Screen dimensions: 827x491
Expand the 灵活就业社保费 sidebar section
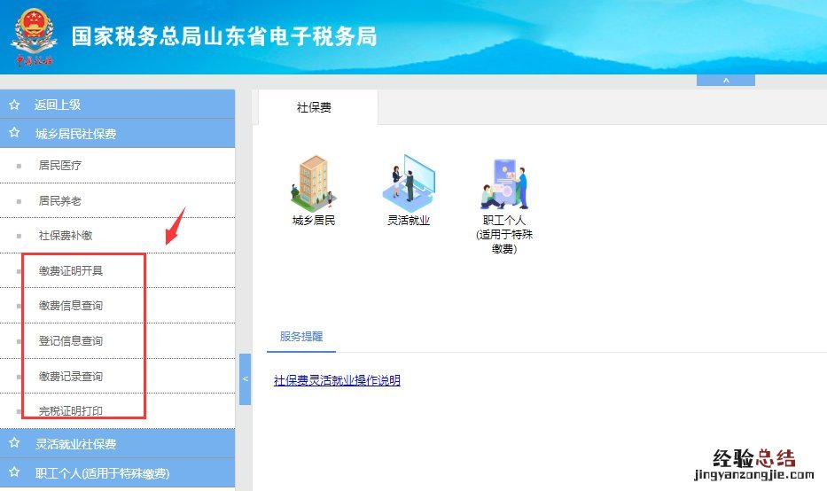75,443
